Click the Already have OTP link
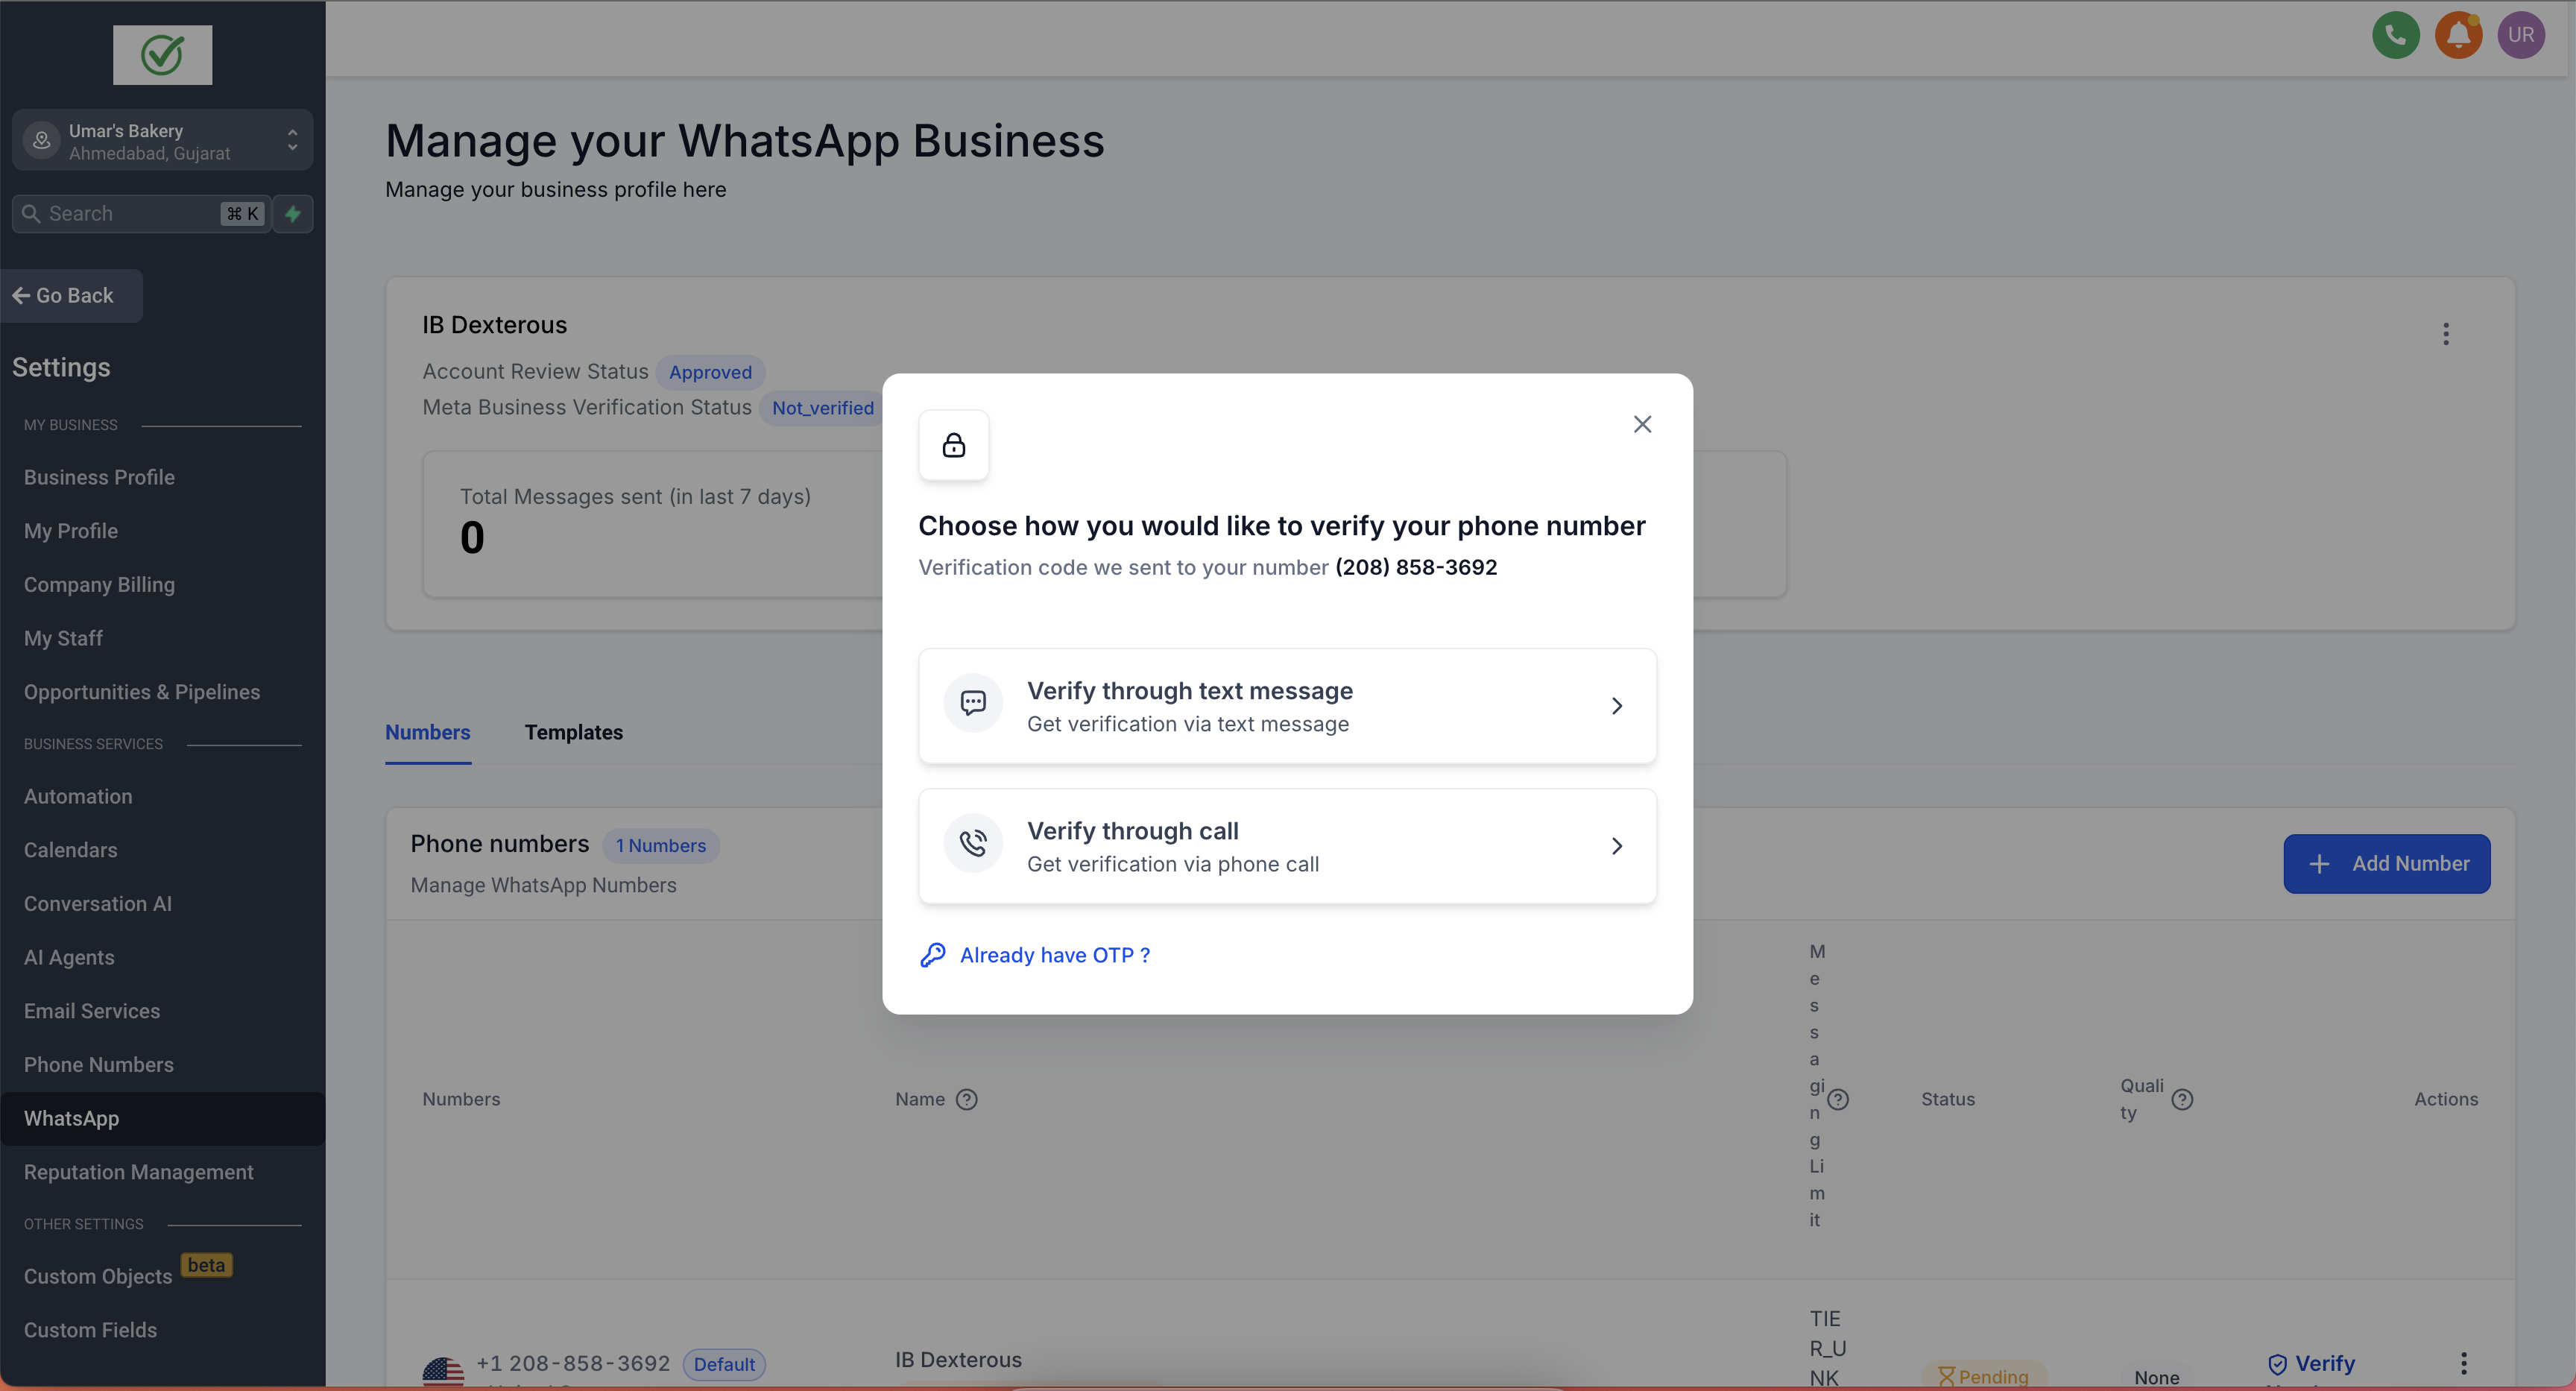 tap(1054, 955)
